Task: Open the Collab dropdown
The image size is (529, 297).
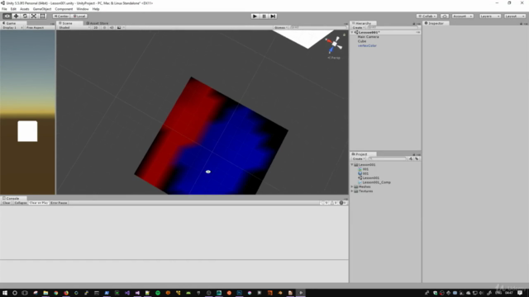Action: coord(427,16)
